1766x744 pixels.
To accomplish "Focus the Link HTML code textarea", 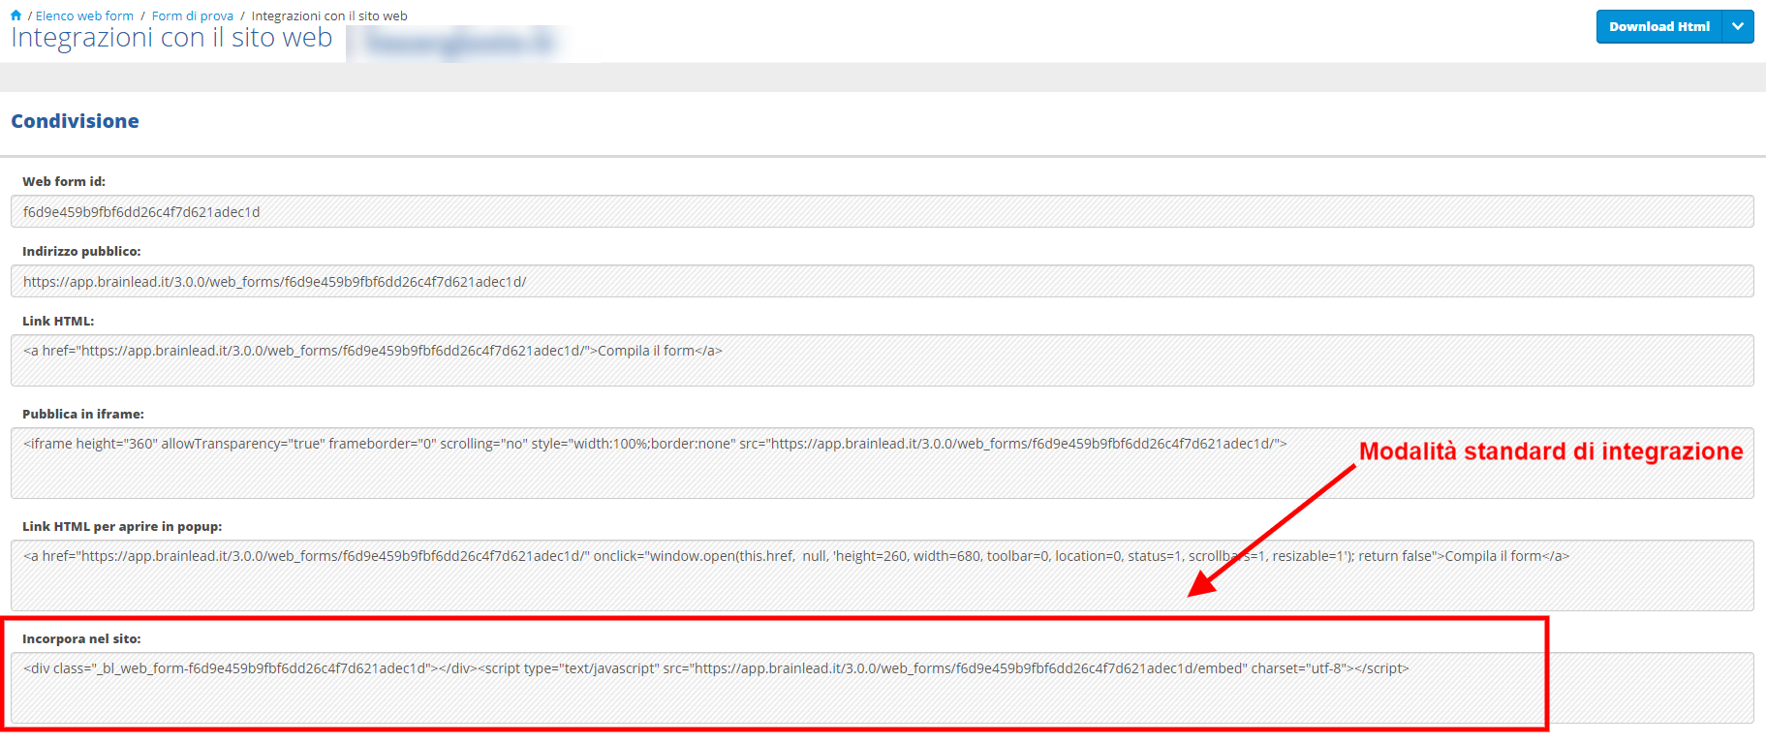I will 882,360.
